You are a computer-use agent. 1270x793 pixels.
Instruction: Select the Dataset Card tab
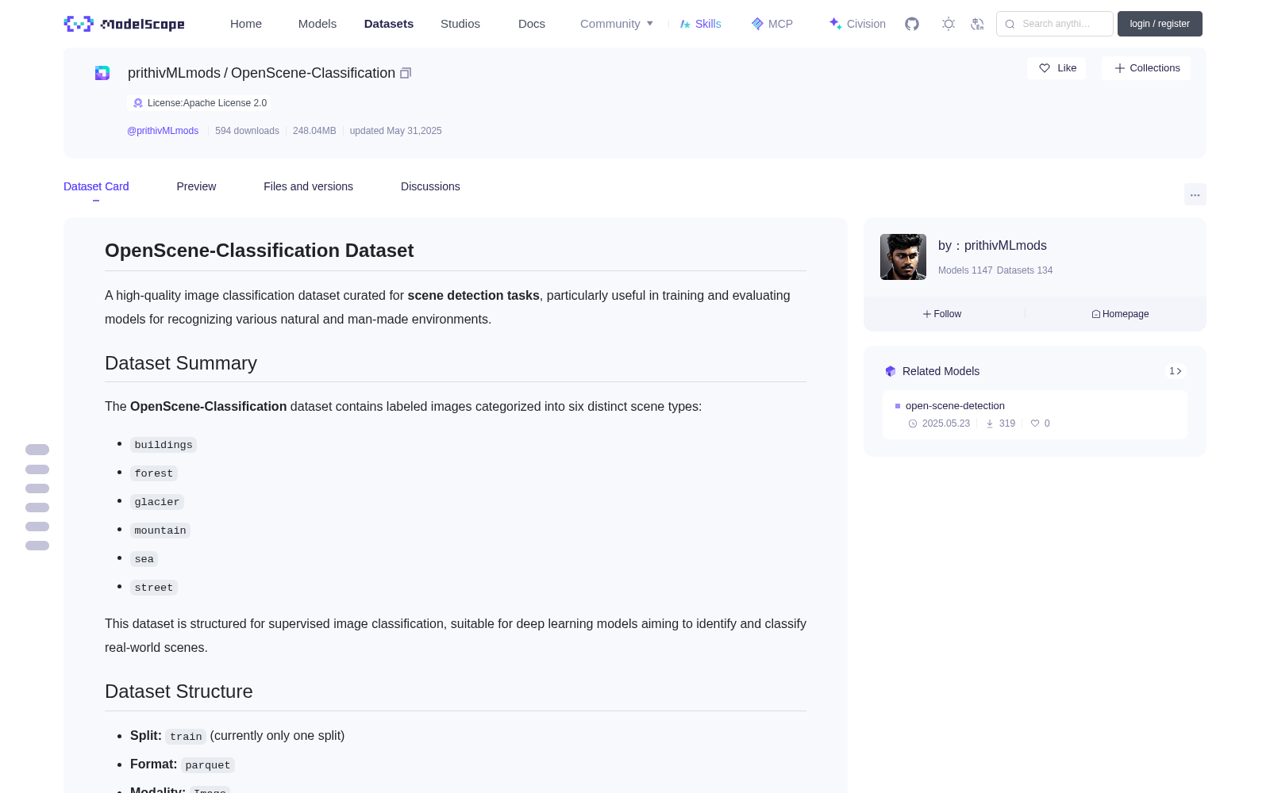point(96,186)
